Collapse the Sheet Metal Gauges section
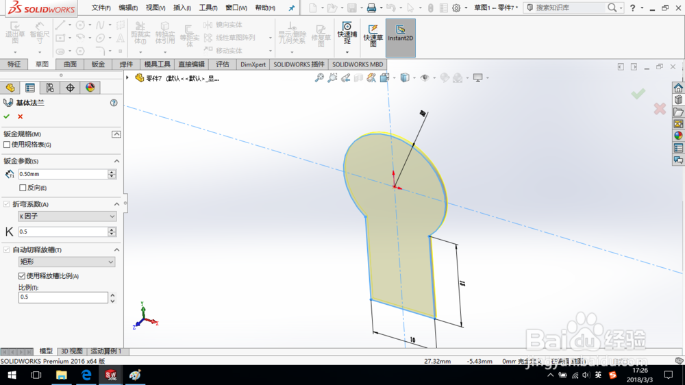 point(116,134)
